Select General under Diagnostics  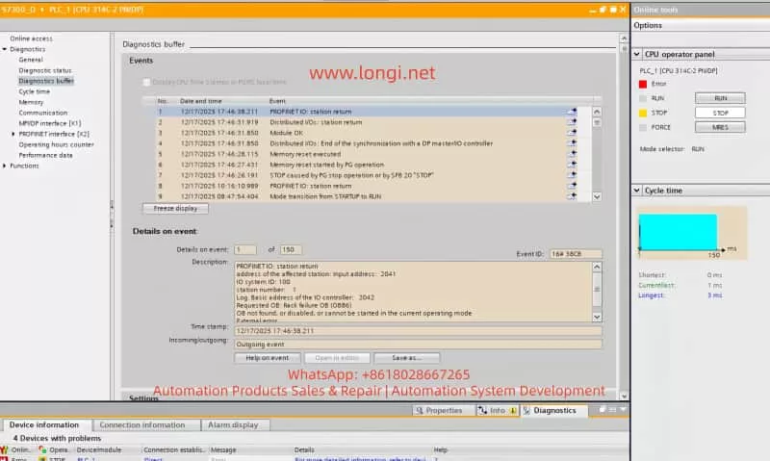coord(31,60)
